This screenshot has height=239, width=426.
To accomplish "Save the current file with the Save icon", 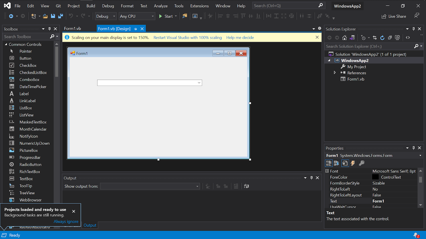I will pos(53,16).
